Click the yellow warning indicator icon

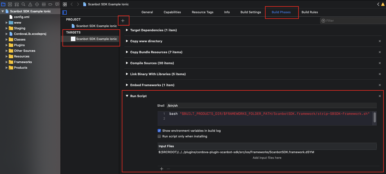click(x=383, y=4)
